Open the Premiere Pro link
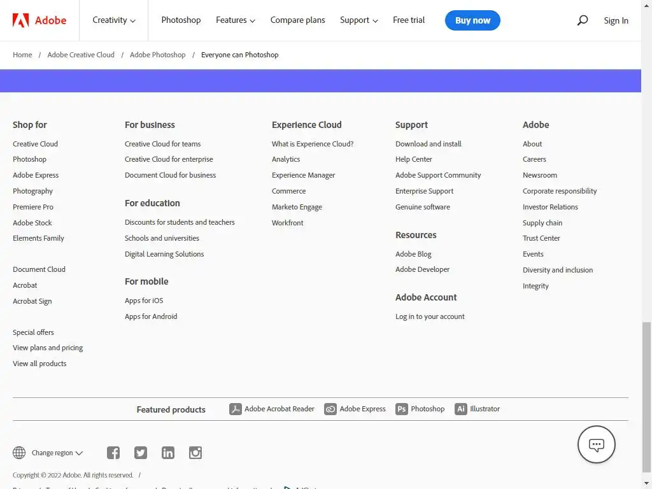Viewport: 652px width, 489px height. pos(33,207)
